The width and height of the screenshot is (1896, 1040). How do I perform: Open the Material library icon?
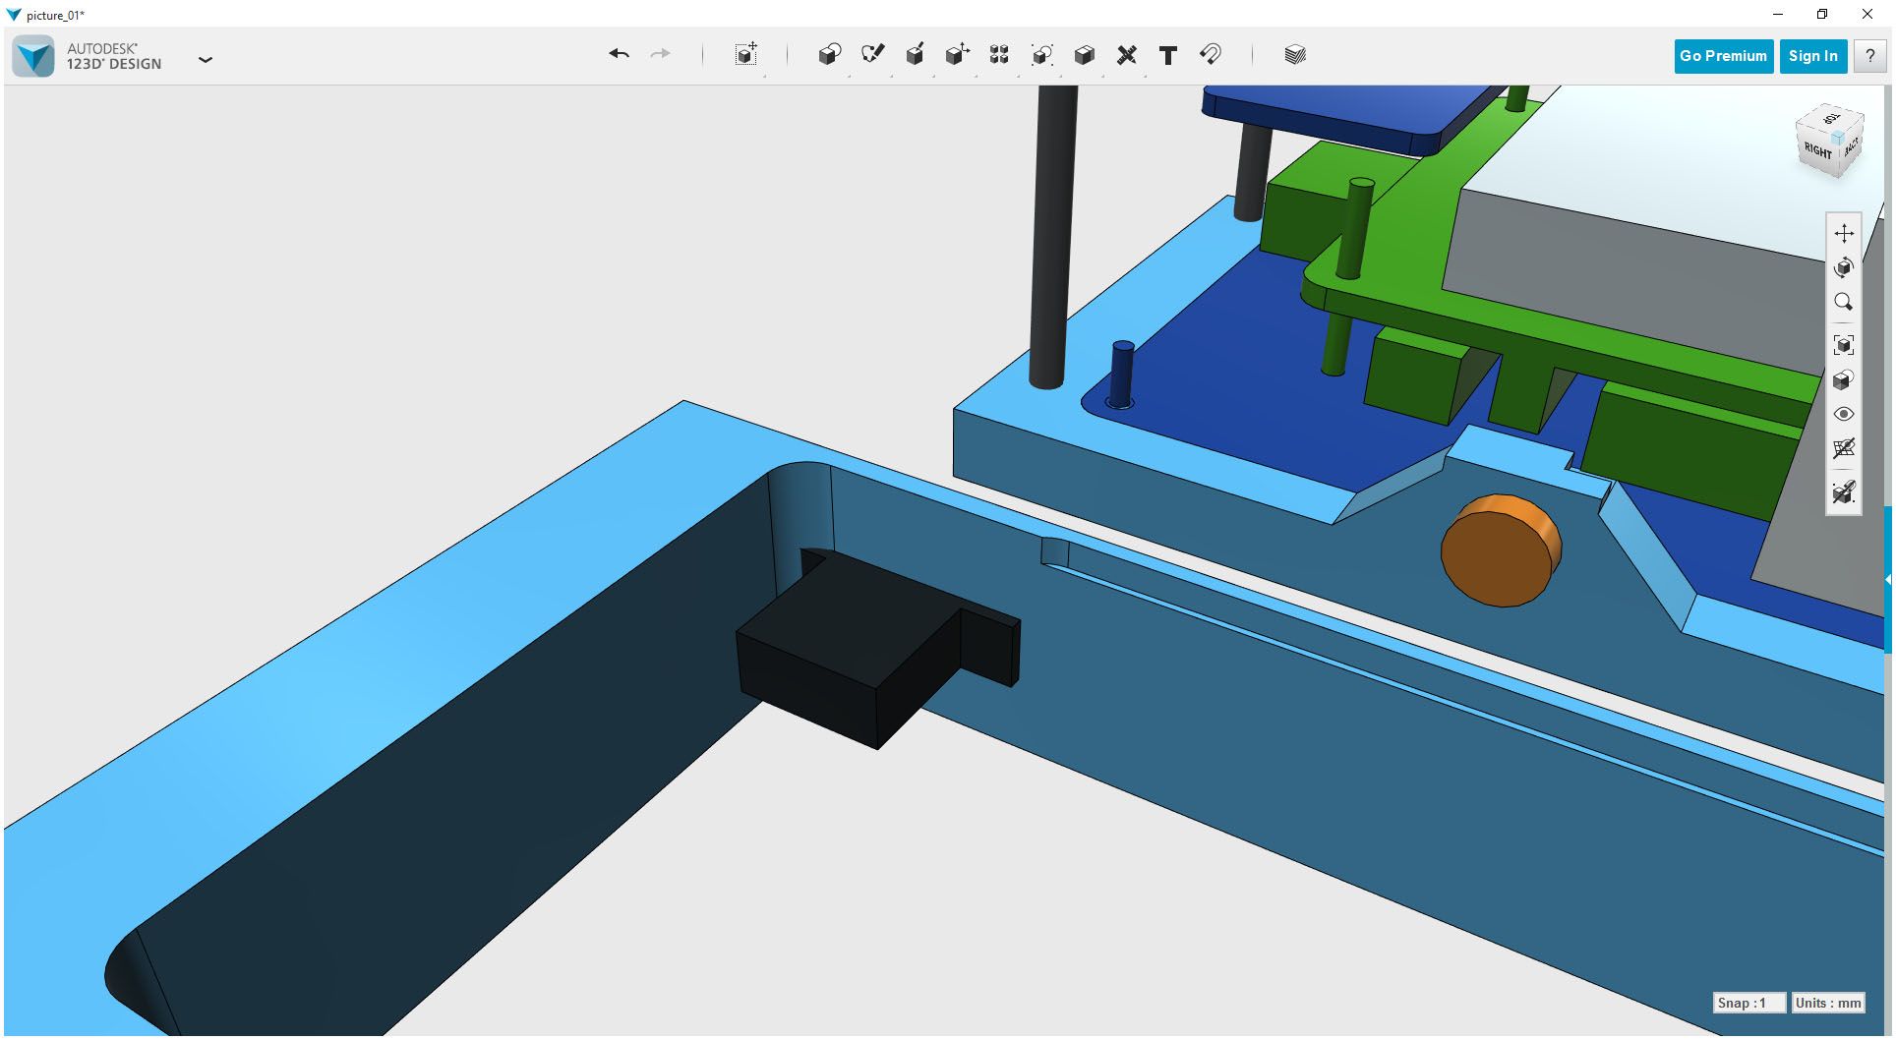pyautogui.click(x=1294, y=55)
